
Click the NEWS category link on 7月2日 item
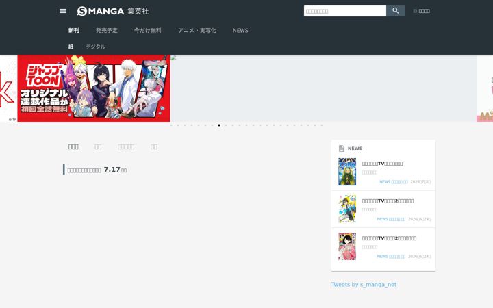(x=394, y=181)
